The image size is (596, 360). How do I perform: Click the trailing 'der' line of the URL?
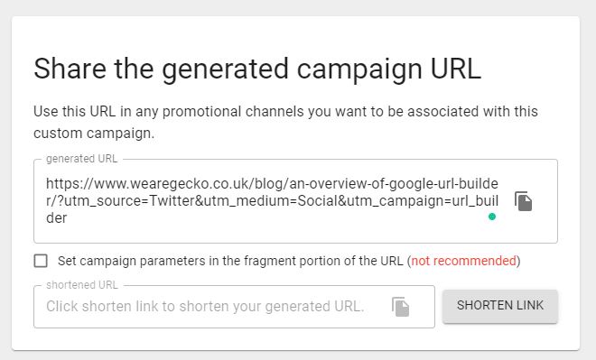tap(57, 218)
